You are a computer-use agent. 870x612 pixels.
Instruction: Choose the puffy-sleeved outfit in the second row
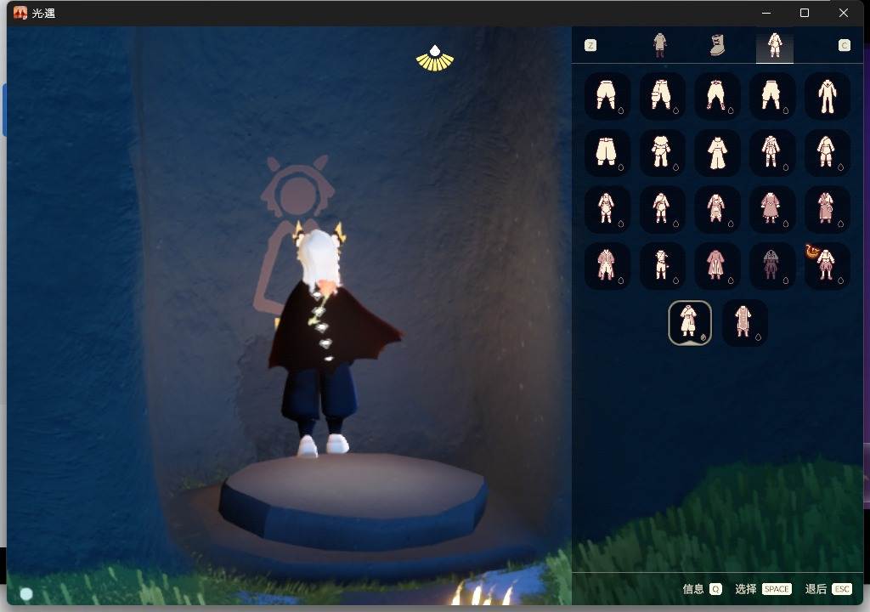coord(662,152)
